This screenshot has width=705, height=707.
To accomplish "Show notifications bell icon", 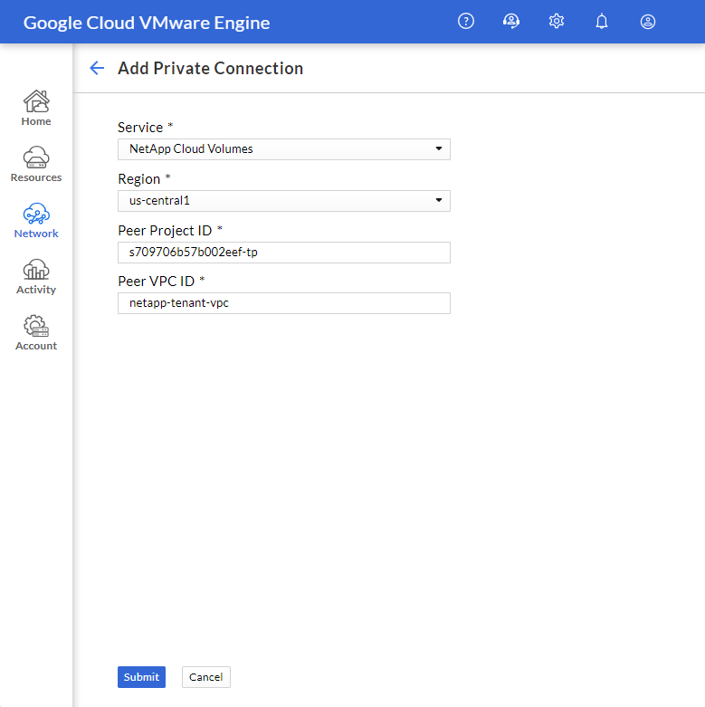I will click(602, 21).
